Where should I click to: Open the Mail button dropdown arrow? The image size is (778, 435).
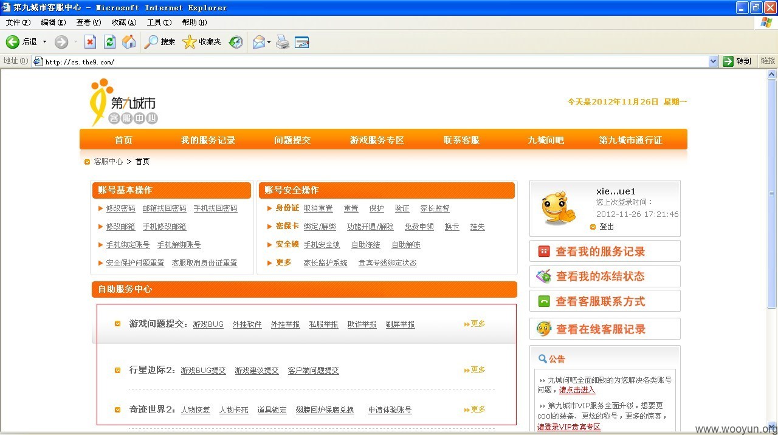coord(269,41)
